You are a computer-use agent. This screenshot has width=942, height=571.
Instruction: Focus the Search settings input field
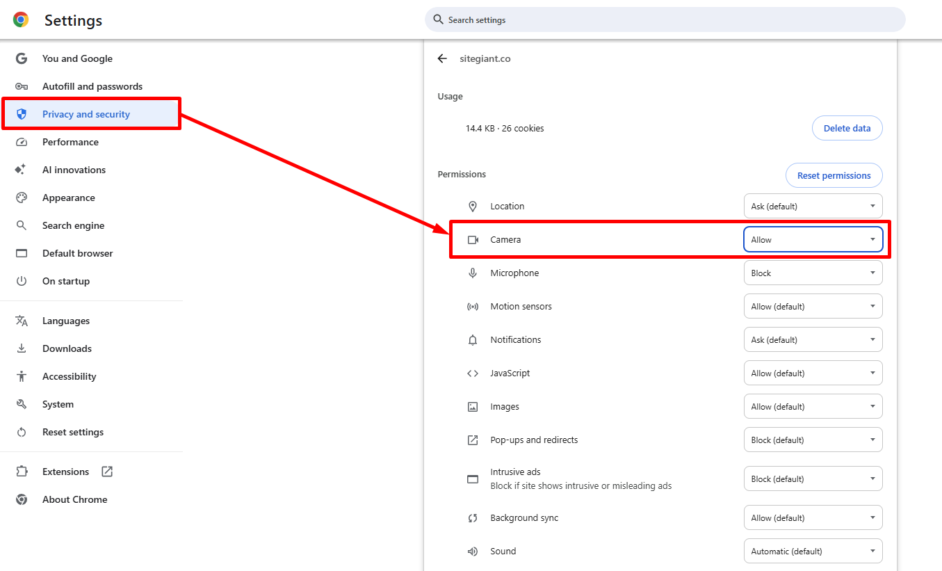pos(667,20)
